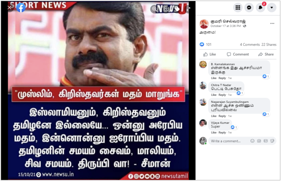Image resolution: width=281 pixels, height=181 pixels.
Task: Like the post using Like button
Action: pos(210,54)
